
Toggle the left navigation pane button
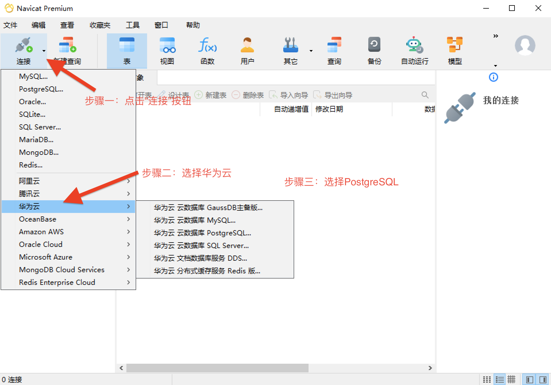pos(529,380)
